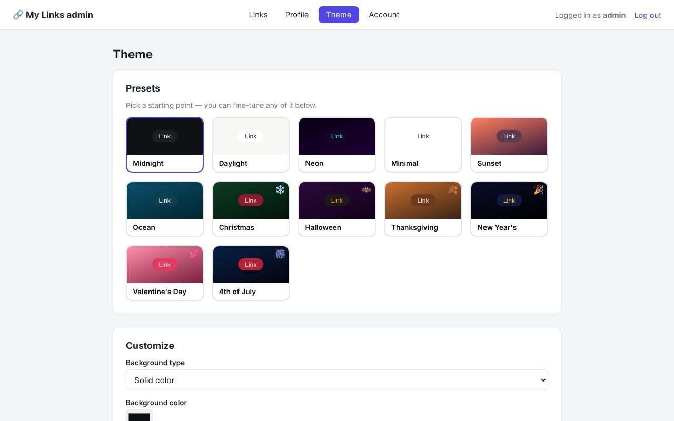Click the party popper icon on New Year's
Viewport: 674px width, 421px height.
[x=538, y=189]
